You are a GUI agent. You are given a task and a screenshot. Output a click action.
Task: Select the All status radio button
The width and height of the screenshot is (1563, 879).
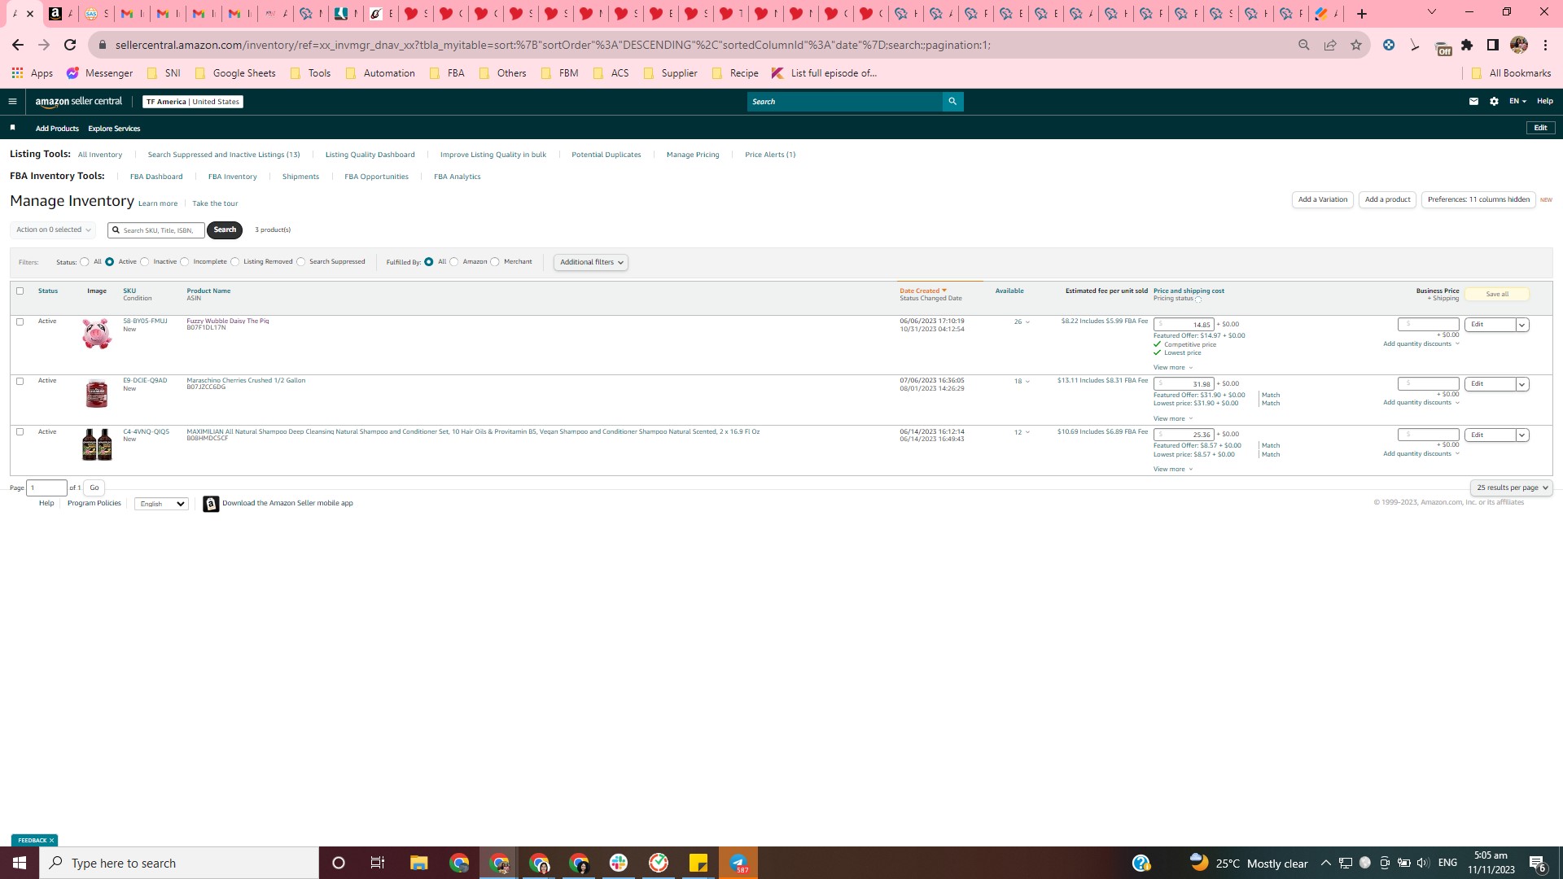pos(85,262)
